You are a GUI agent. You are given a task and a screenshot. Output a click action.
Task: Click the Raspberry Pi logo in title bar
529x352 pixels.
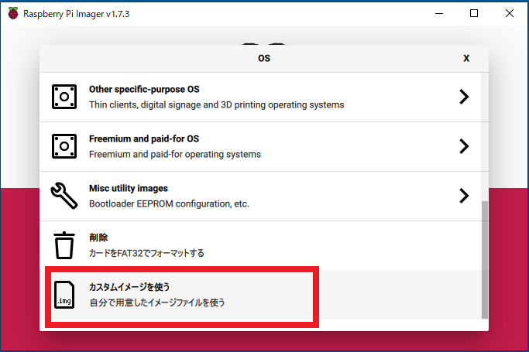coord(13,13)
